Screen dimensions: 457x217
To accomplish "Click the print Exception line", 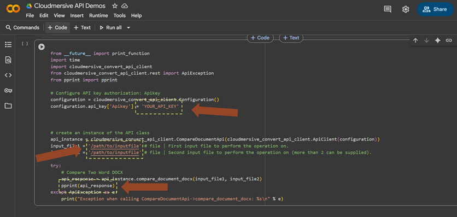I will coord(172,199).
